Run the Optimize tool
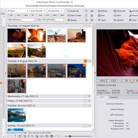138x138 pixels. [118, 20]
